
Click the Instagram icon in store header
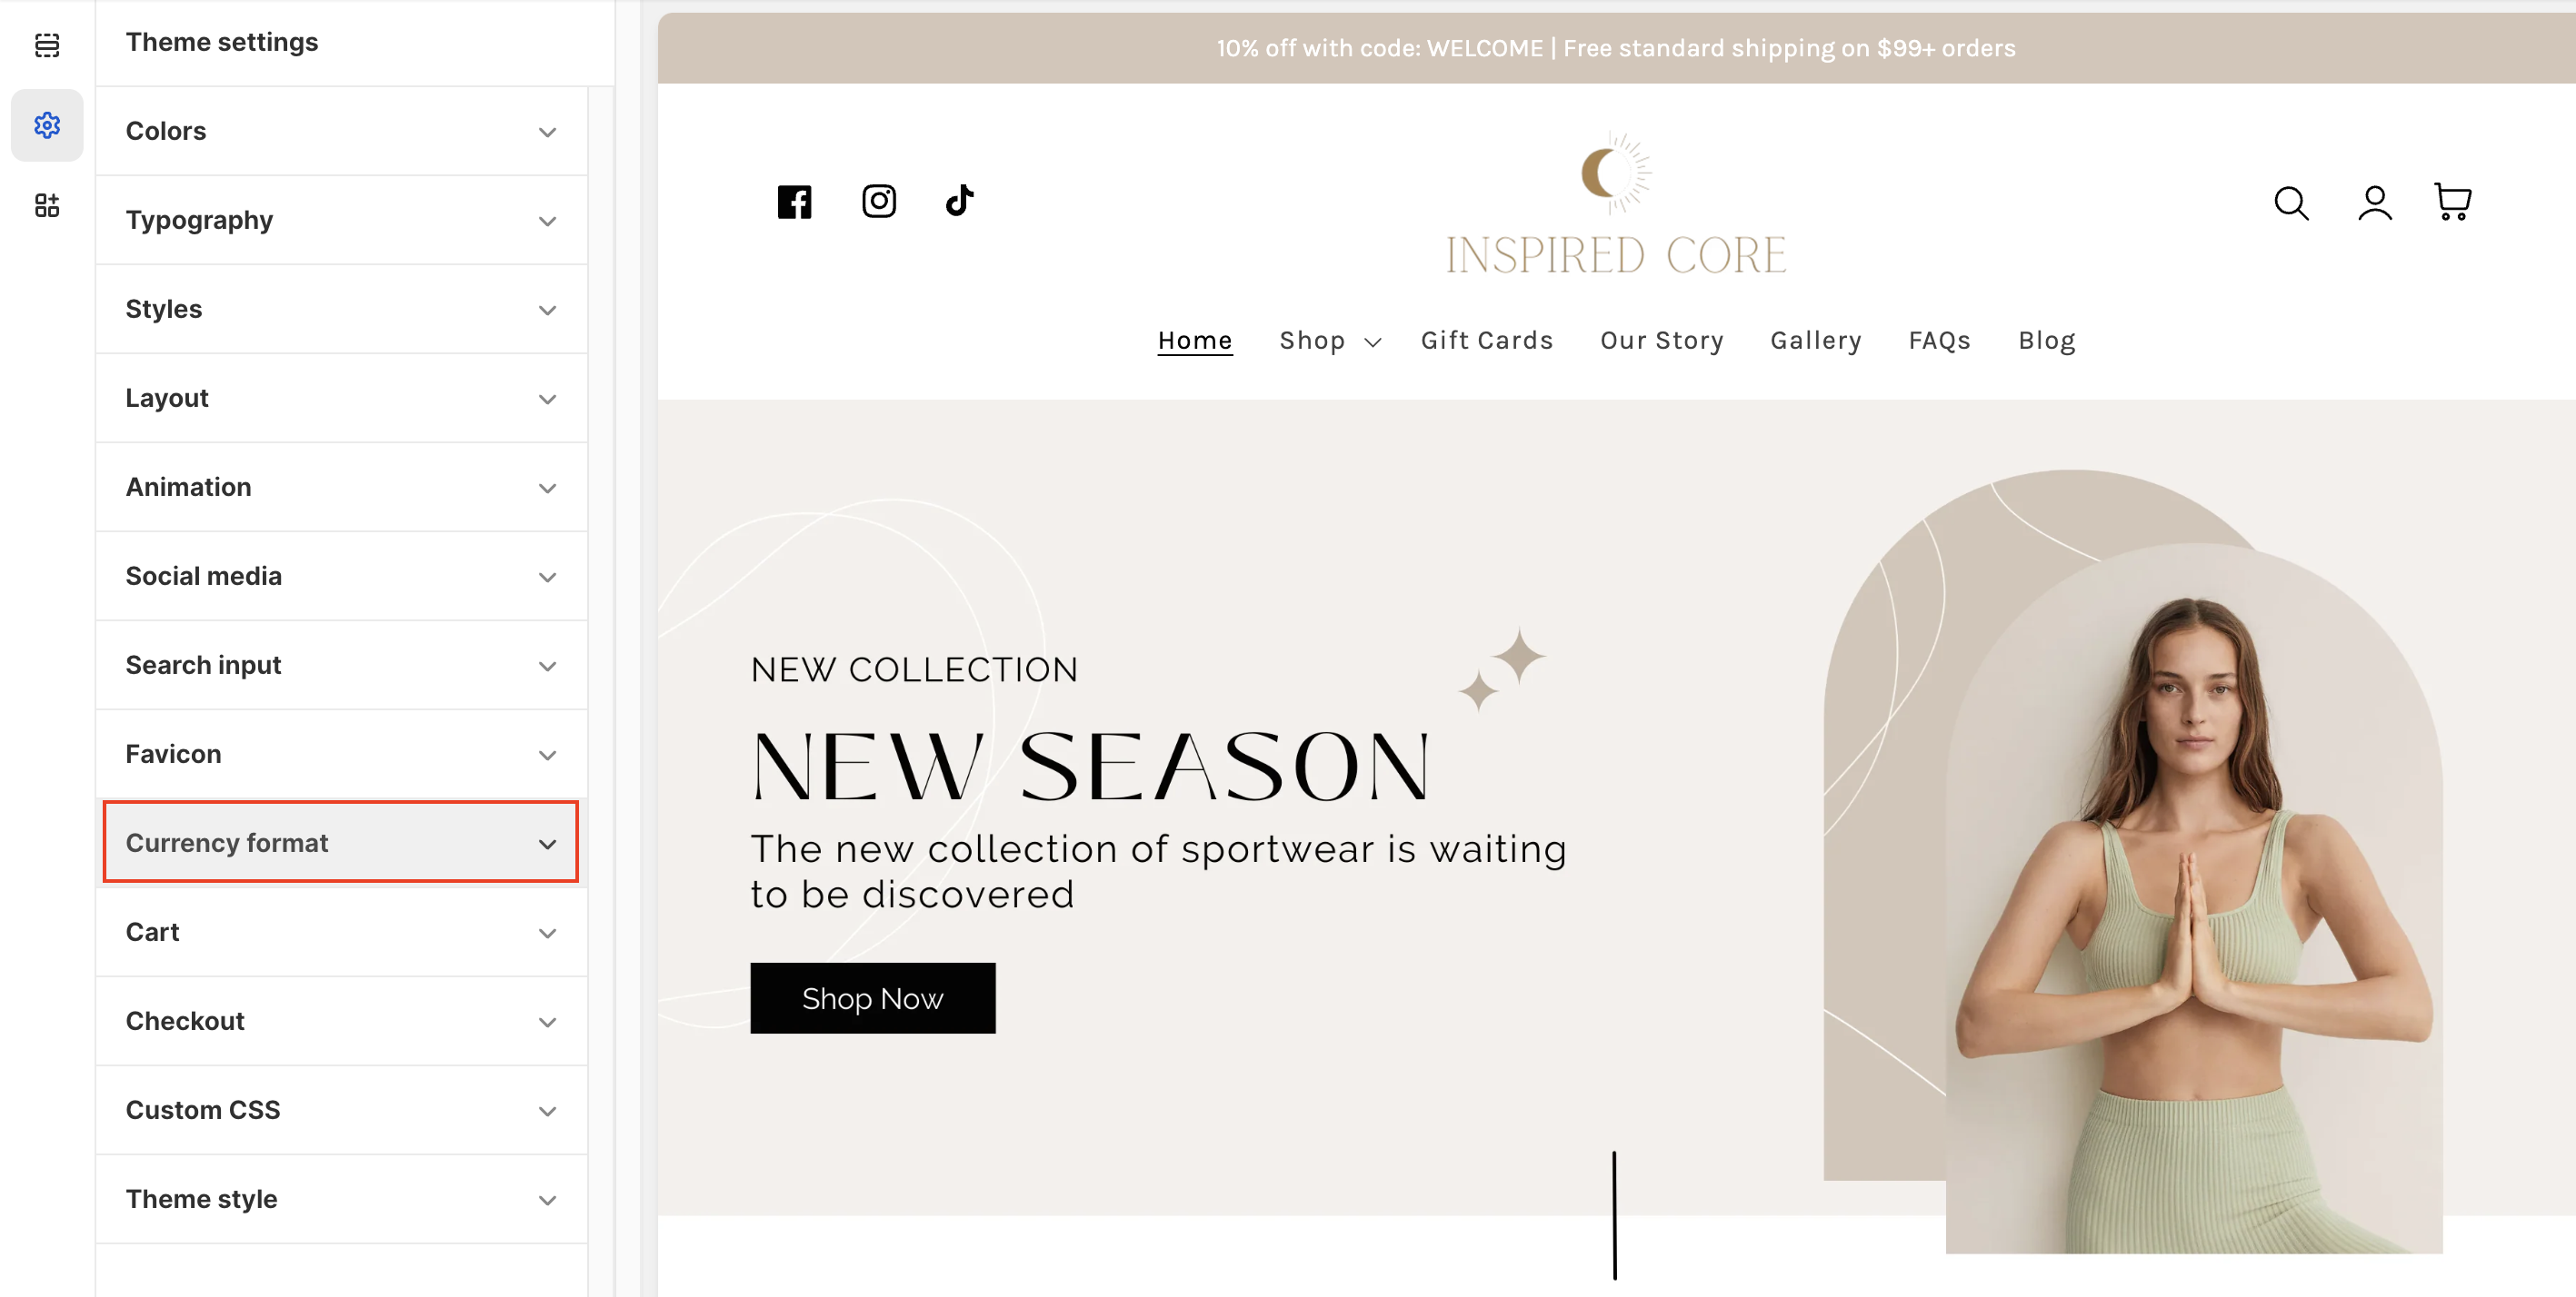(x=879, y=202)
